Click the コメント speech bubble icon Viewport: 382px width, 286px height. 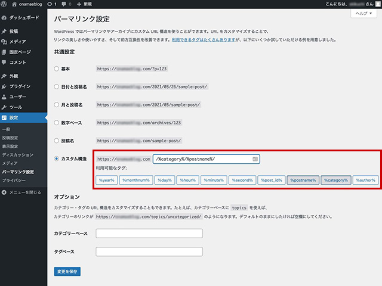coord(4,63)
